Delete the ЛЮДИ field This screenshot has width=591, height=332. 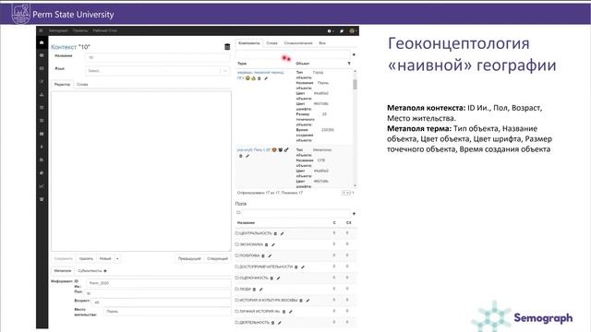254,290
